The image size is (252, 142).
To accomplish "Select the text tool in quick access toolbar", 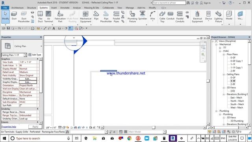I will click(x=54, y=28).
